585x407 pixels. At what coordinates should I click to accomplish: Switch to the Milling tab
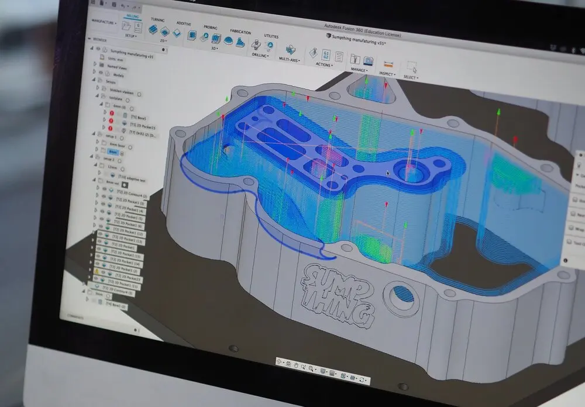(x=132, y=16)
